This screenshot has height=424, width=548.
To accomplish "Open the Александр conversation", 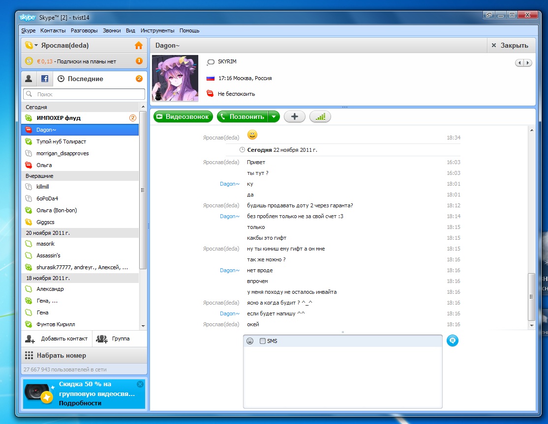I will pyautogui.click(x=80, y=289).
